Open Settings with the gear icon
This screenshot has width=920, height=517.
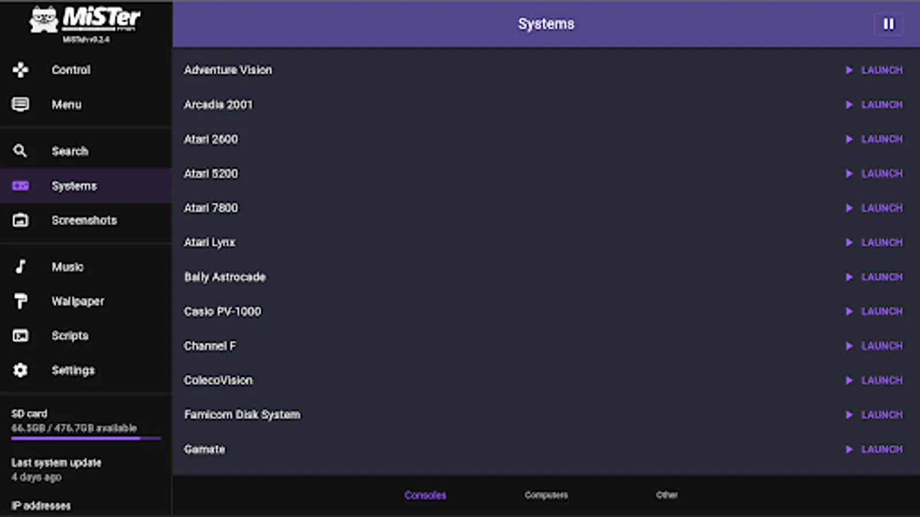tap(21, 371)
